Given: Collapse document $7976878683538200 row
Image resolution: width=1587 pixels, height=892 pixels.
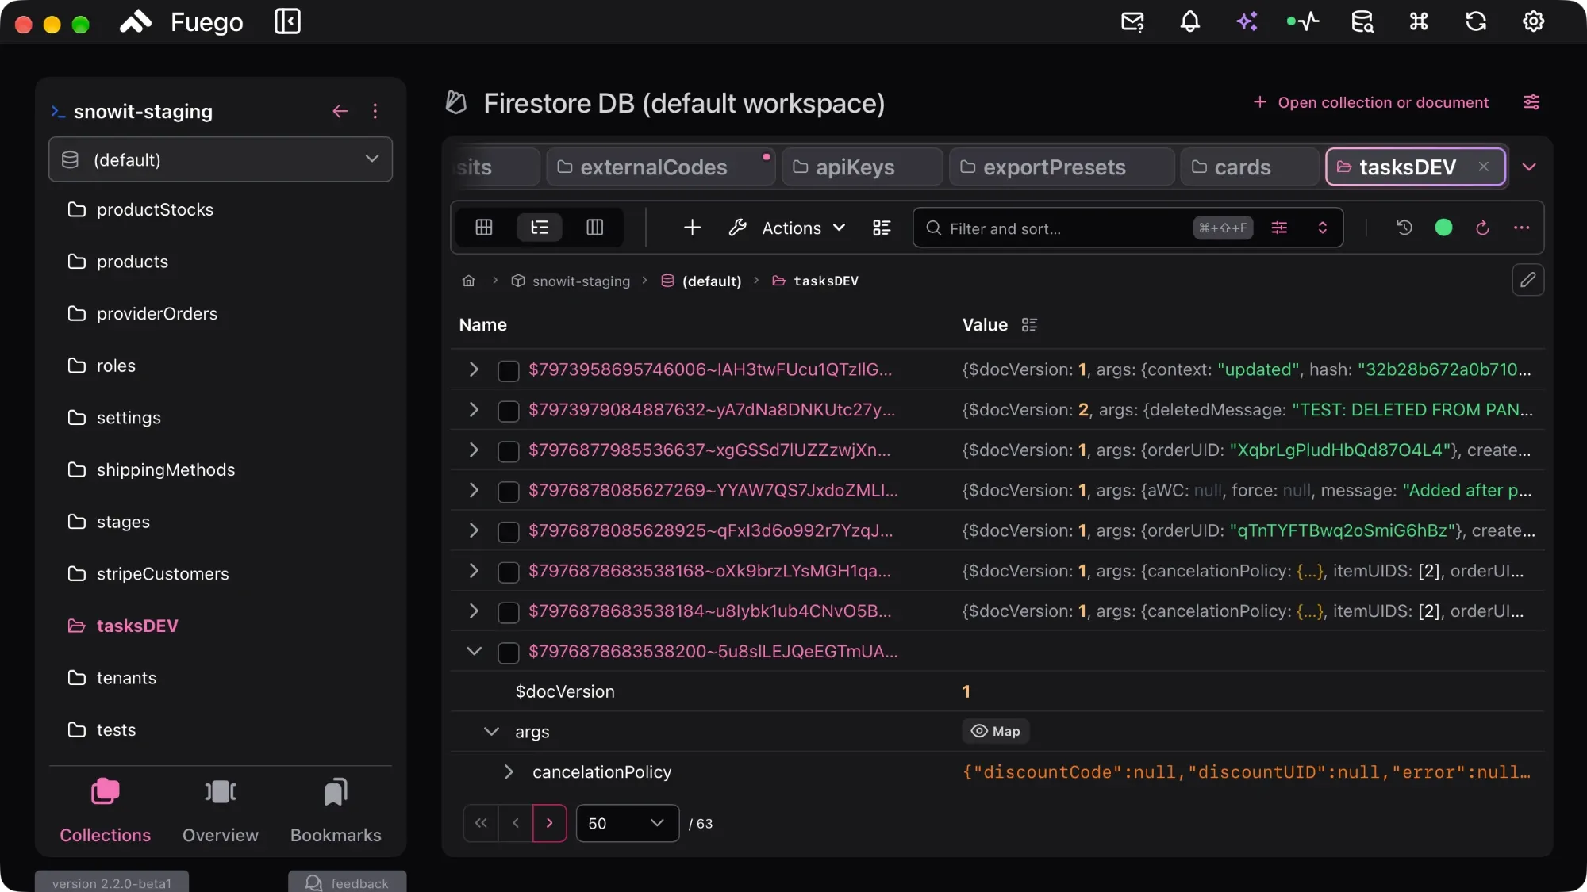Looking at the screenshot, I should coord(474,651).
